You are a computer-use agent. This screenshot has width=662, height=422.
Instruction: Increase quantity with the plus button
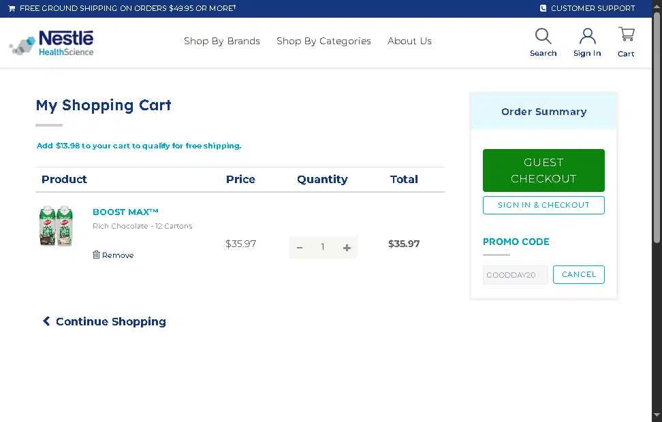point(347,247)
